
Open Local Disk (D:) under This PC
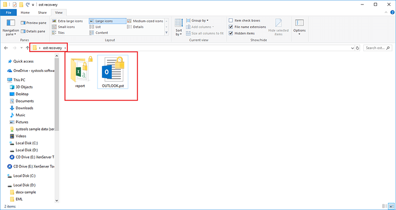24,150
